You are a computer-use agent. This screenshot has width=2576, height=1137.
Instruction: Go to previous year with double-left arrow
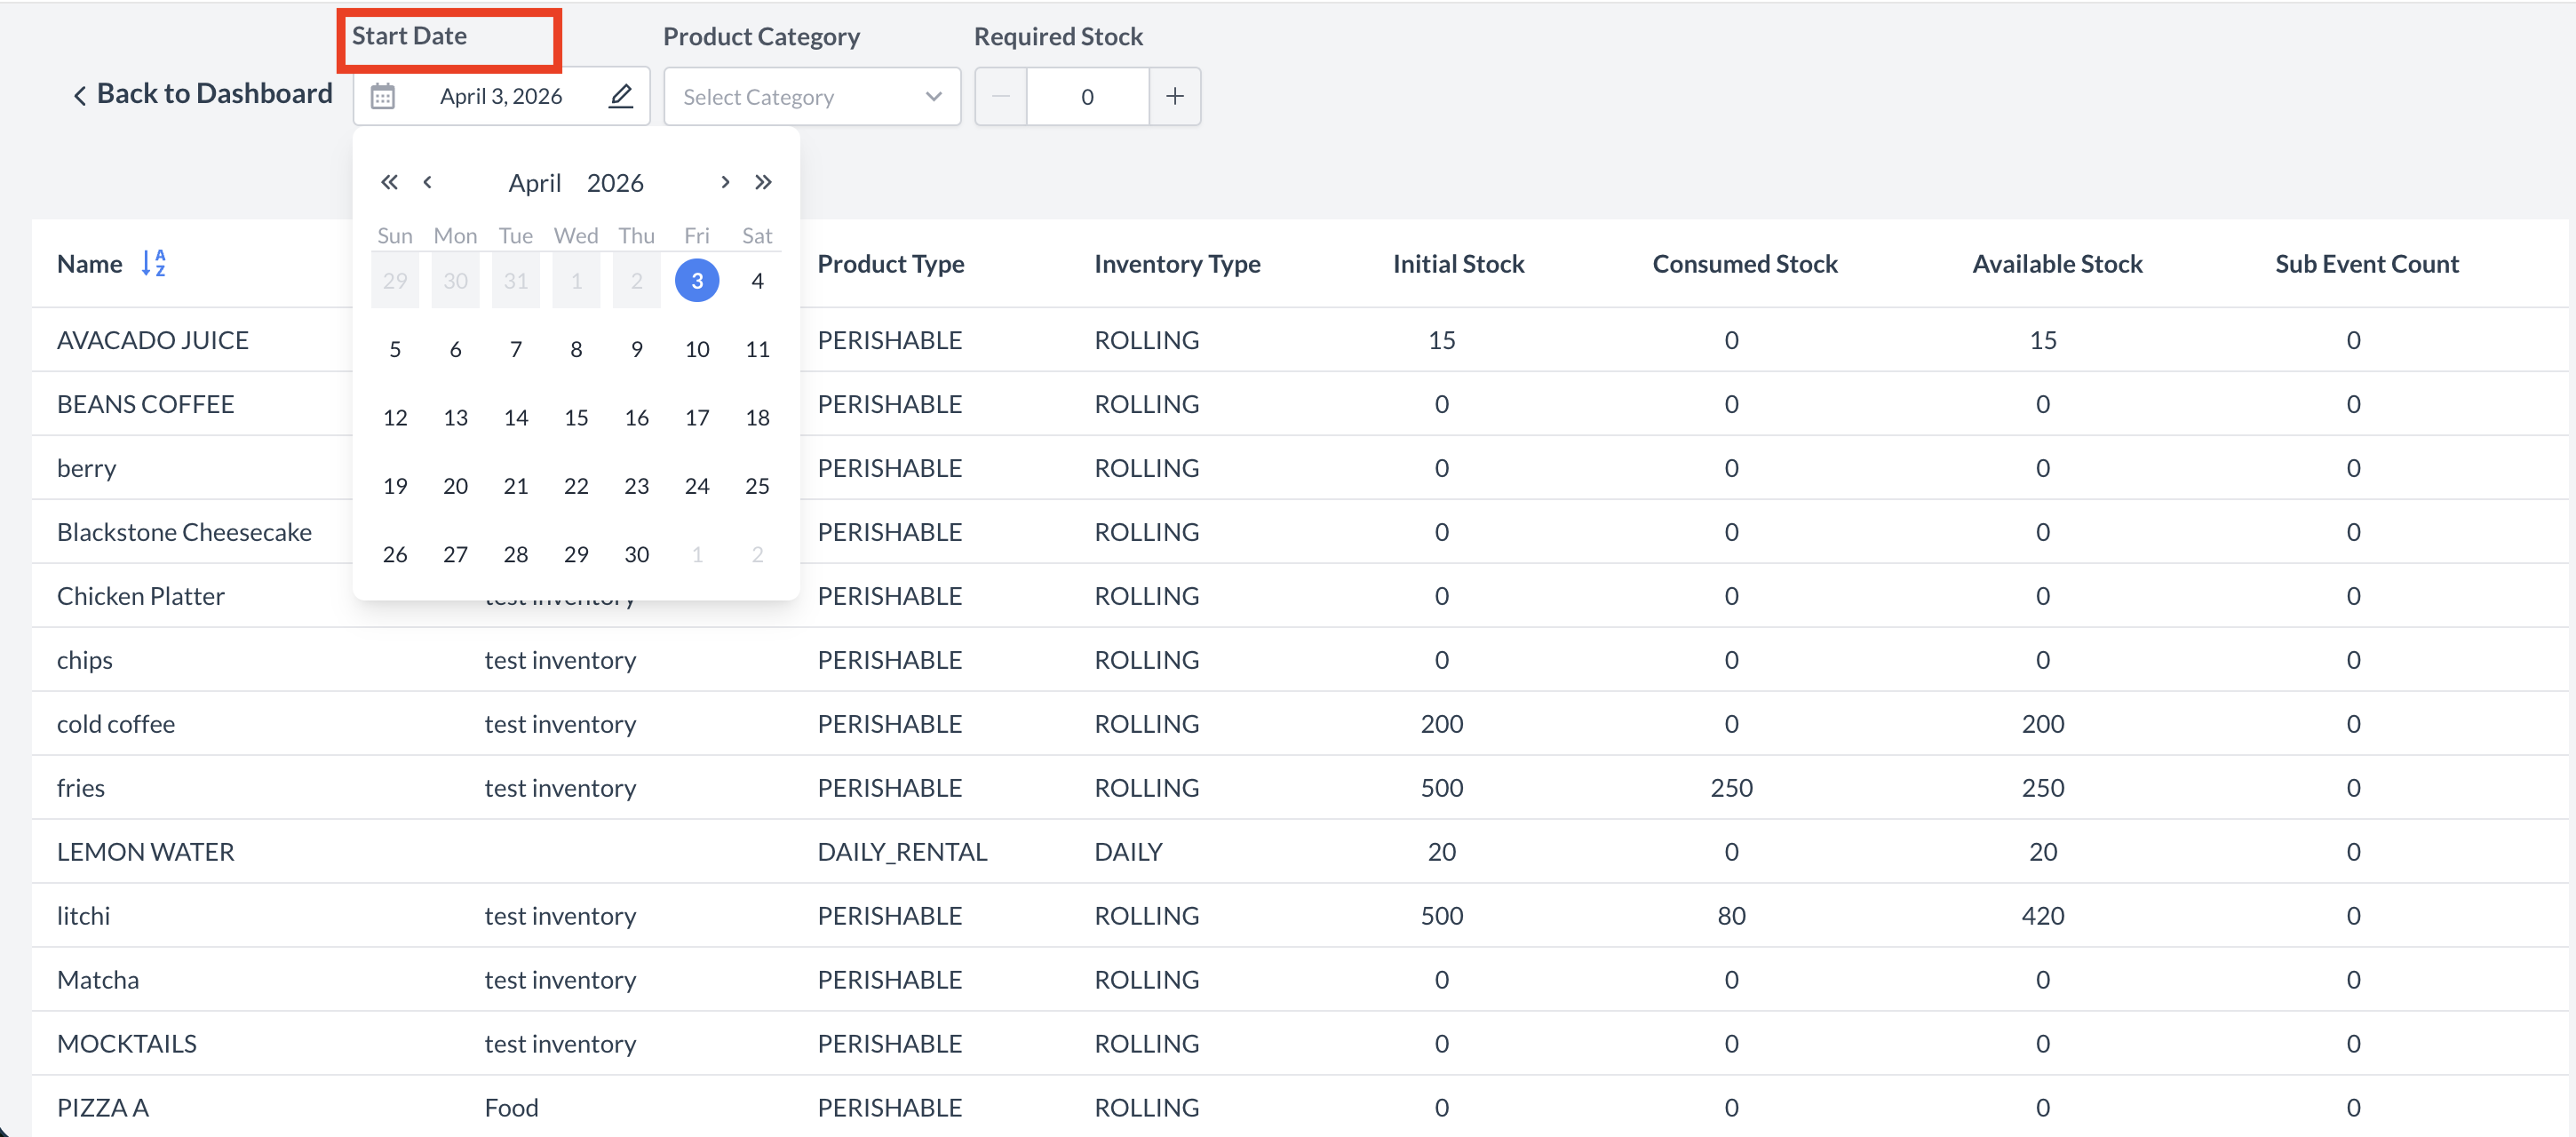[x=389, y=182]
